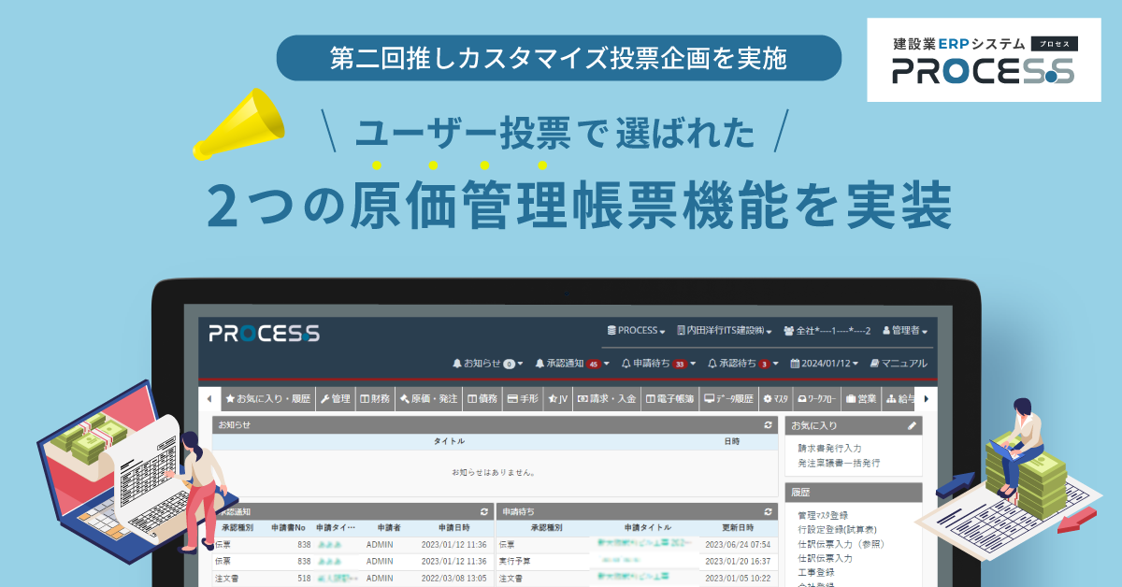1122x587 pixels.
Task: Click the 申請書No column header
Action: (289, 527)
